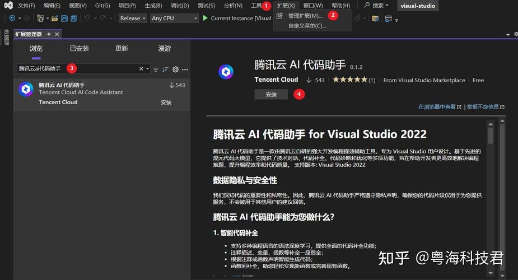Screen dimensions: 518x280
Task: Click the sort icon beside search box
Action: point(166,69)
